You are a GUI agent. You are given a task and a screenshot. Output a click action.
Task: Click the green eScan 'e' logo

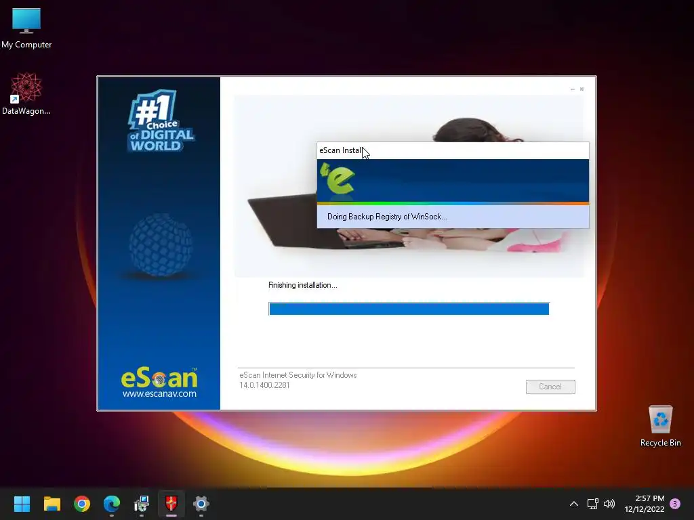tap(338, 179)
